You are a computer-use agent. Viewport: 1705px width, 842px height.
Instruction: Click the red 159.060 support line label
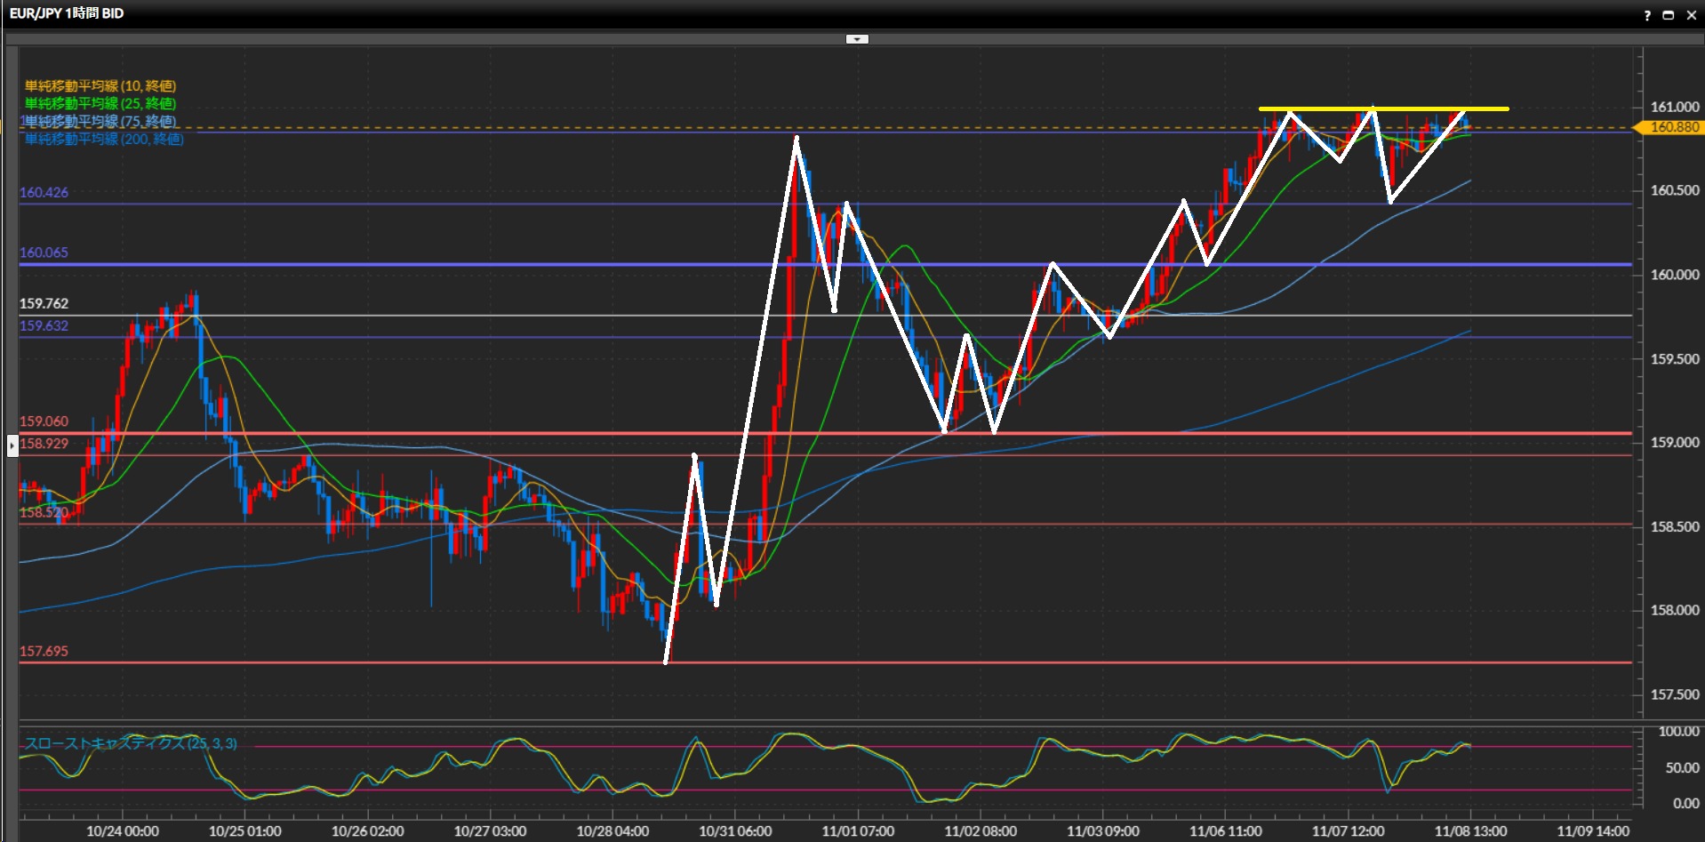click(x=44, y=421)
